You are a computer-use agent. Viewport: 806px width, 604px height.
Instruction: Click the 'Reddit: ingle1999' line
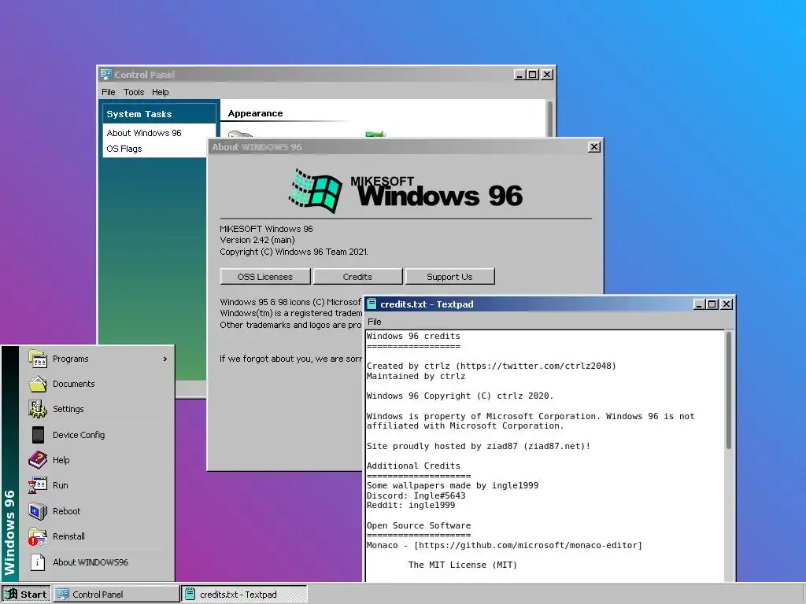click(411, 506)
